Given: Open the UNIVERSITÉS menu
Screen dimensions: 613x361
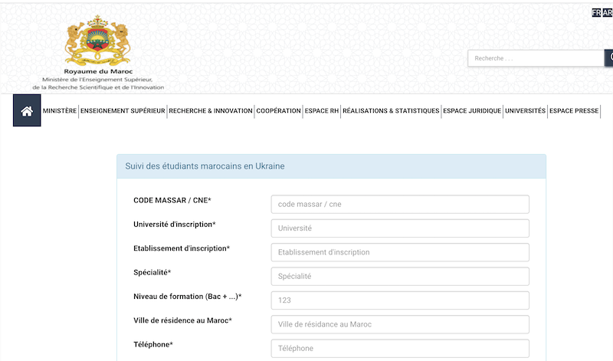Looking at the screenshot, I should [525, 111].
